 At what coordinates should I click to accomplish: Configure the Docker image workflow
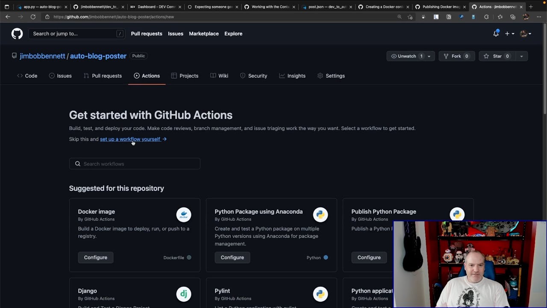[96, 258]
